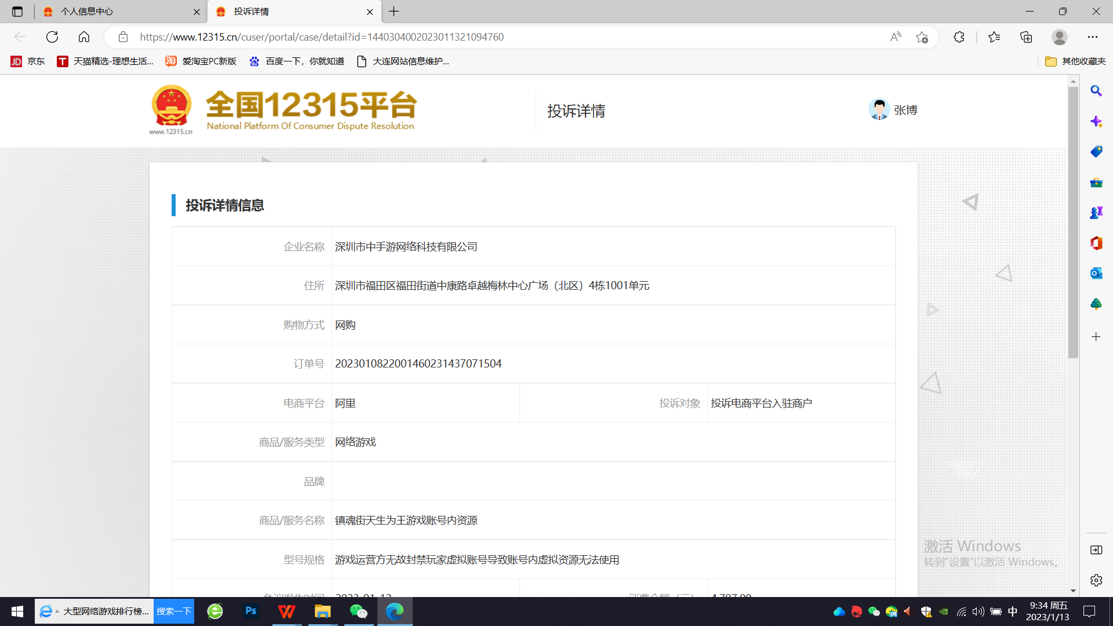Expand the 其他收藏夹 folder
The image size is (1113, 626).
click(x=1075, y=61)
